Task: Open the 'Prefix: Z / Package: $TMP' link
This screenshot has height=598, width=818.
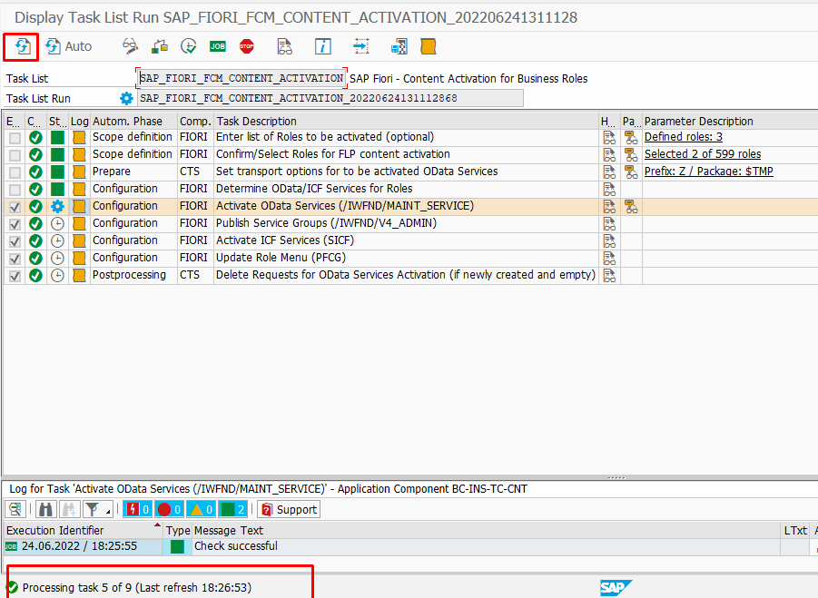Action: point(708,172)
